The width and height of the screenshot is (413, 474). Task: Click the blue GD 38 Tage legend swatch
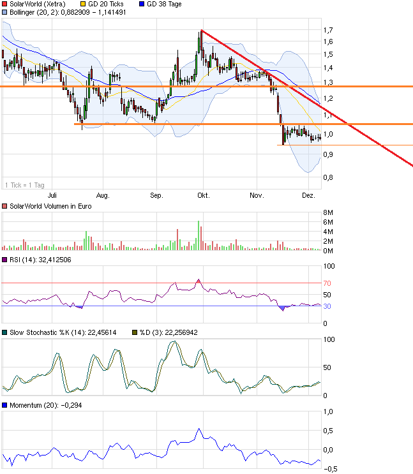point(142,4)
